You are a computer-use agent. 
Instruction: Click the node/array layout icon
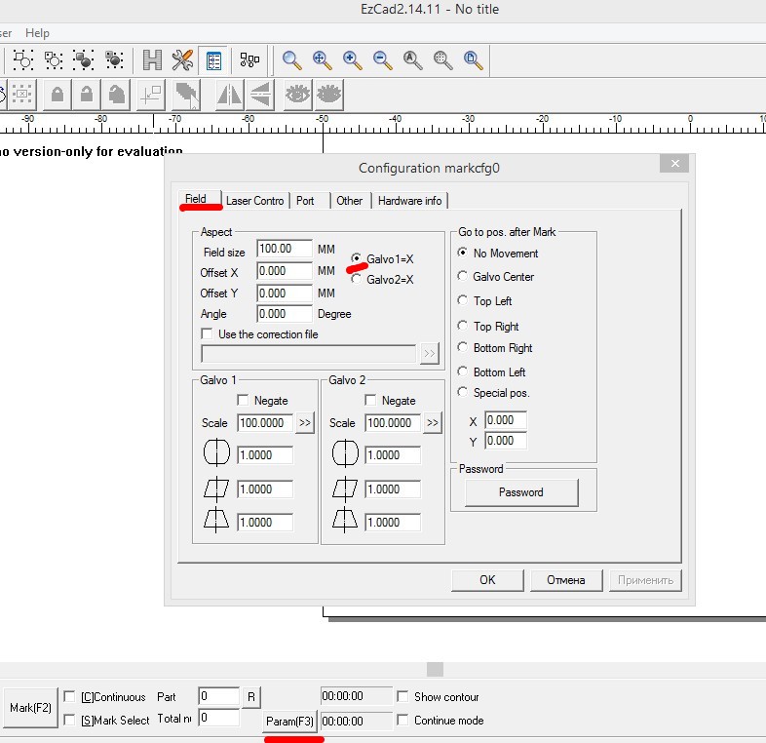(249, 59)
